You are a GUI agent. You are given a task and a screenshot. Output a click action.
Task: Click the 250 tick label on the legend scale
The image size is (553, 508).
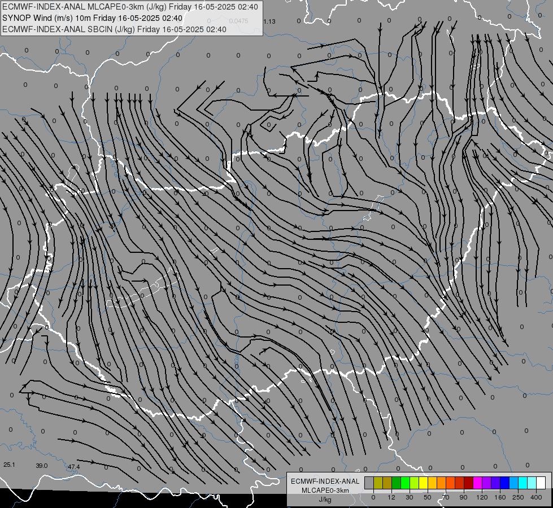click(518, 497)
